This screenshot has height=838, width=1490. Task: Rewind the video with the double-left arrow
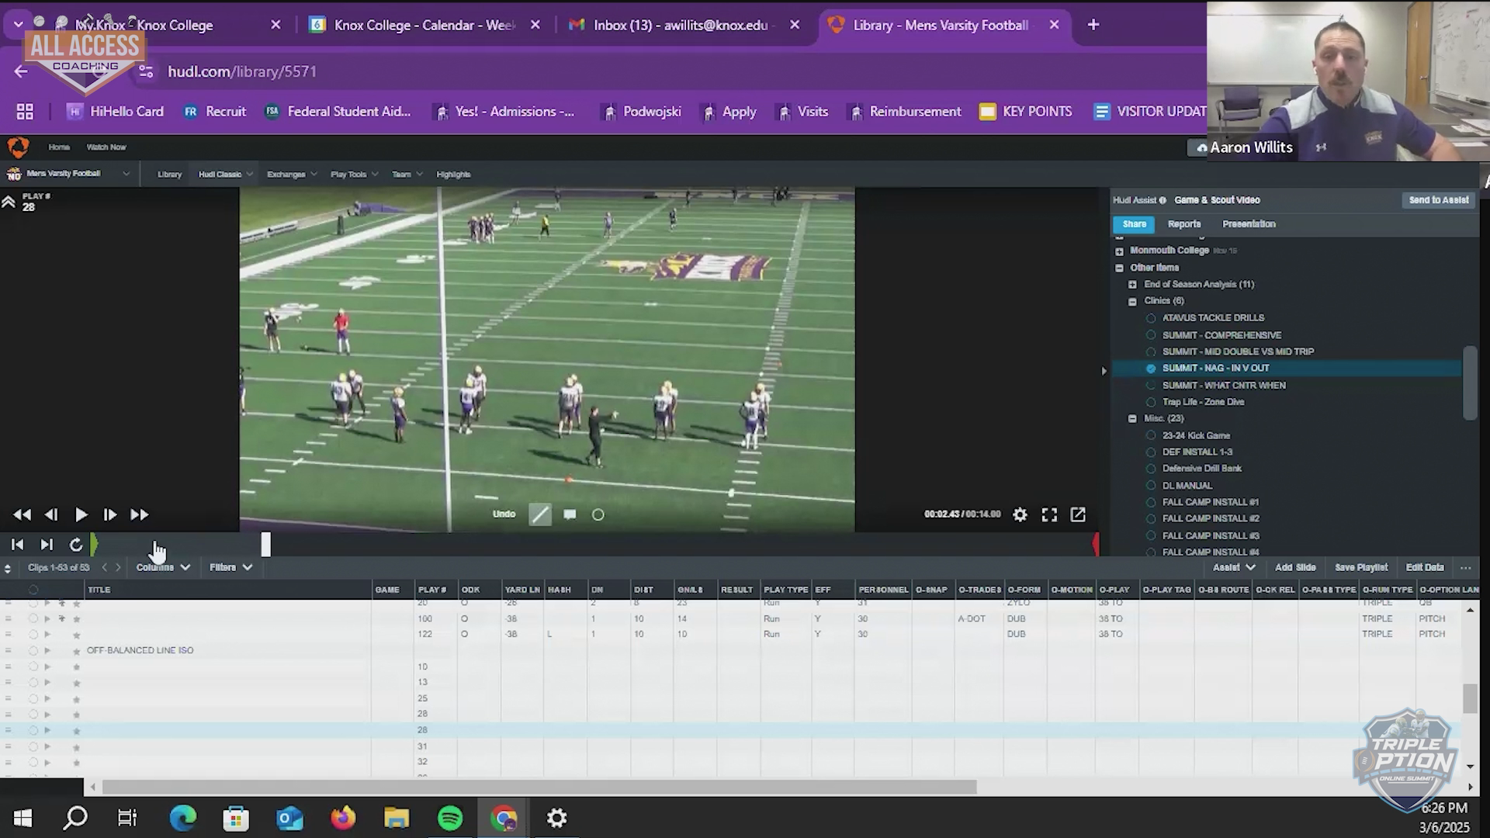22,514
